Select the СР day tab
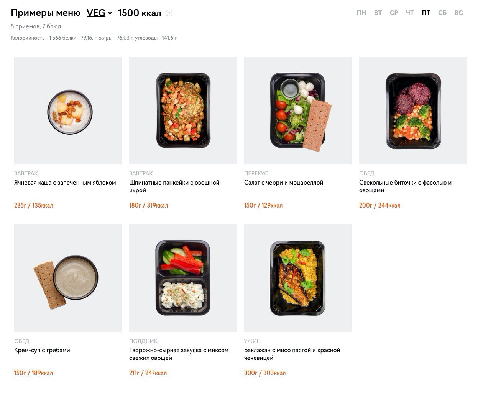The width and height of the screenshot is (478, 394). click(x=394, y=13)
